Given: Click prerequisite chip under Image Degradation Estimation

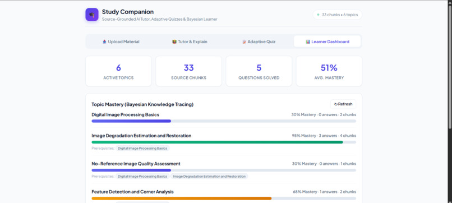Looking at the screenshot, I should [x=142, y=148].
